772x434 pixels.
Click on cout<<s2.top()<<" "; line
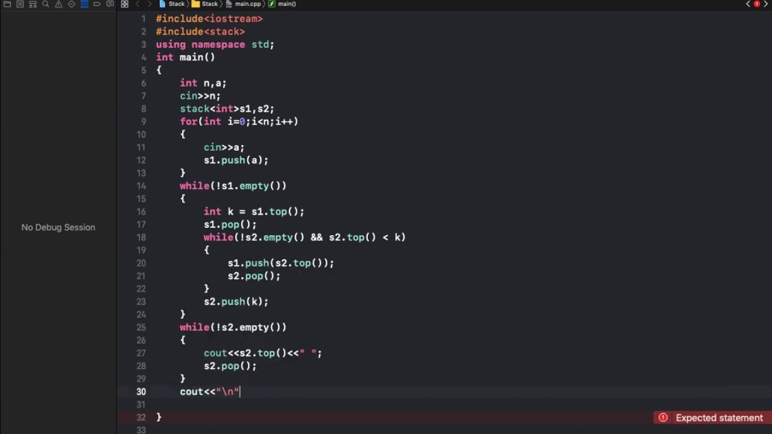point(263,353)
